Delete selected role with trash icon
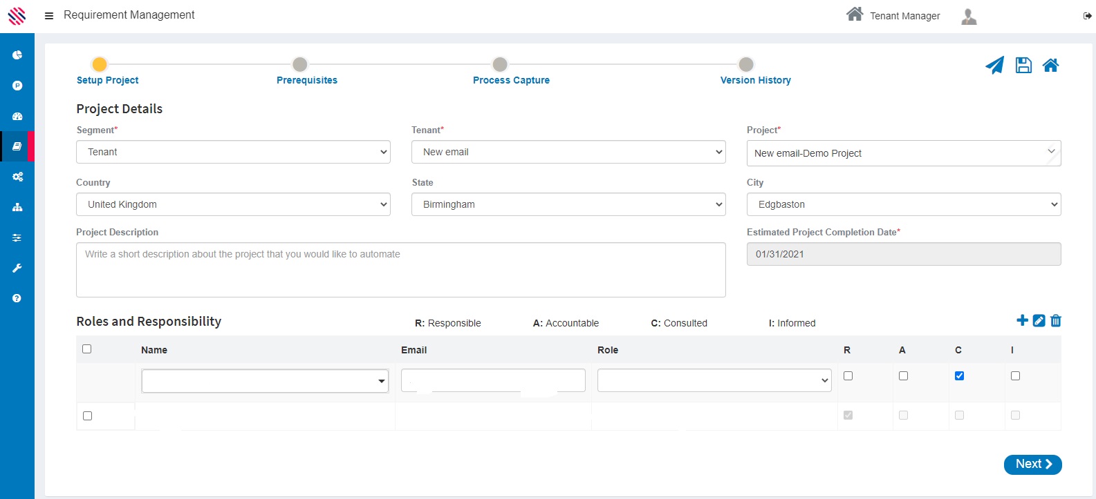Screen dimensions: 1096x499 tap(1055, 320)
